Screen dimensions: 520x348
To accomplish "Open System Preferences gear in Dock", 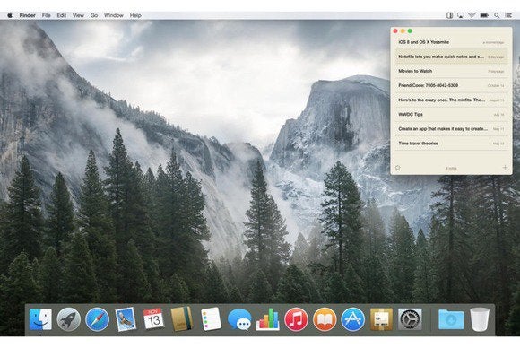I will tap(410, 319).
